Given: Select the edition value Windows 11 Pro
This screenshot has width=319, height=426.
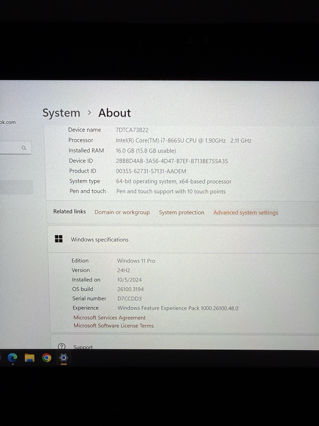Looking at the screenshot, I should 136,261.
